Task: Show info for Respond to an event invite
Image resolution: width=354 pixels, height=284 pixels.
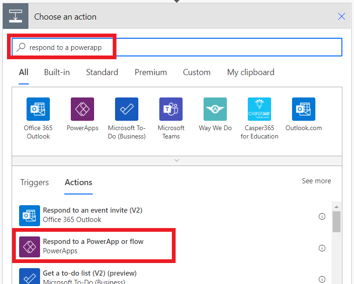Action: pos(322,216)
